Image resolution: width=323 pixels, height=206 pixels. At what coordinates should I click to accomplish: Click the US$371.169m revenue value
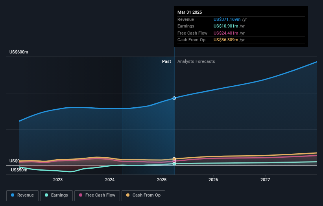coord(227,19)
